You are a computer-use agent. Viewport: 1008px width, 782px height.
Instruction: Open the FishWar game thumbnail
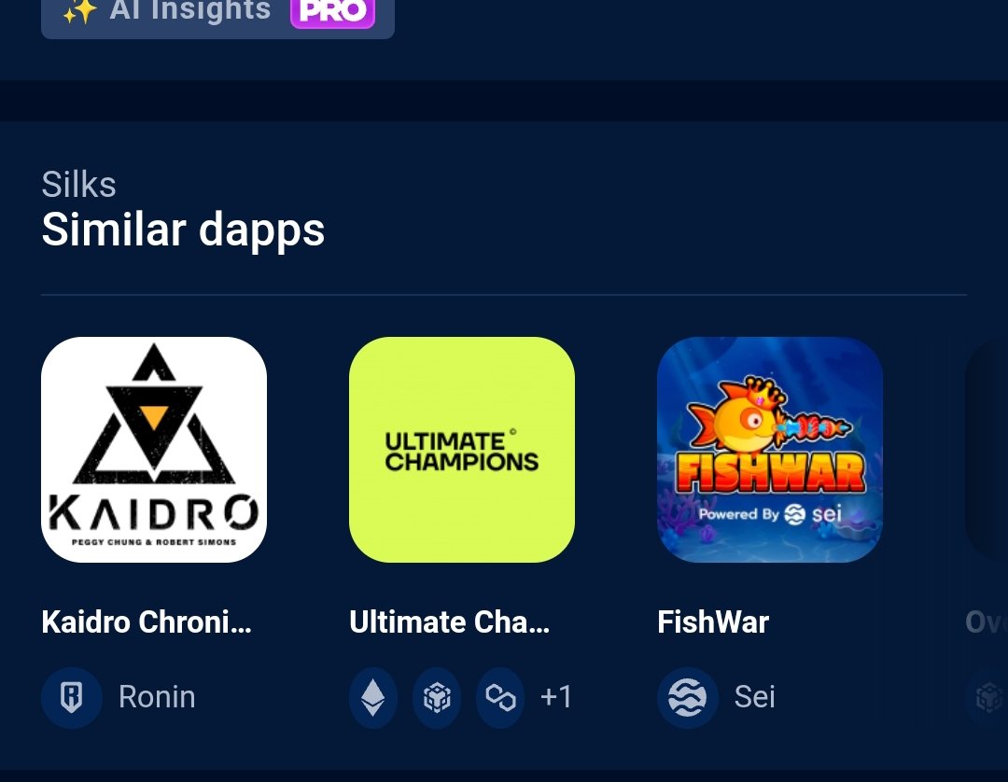(769, 450)
